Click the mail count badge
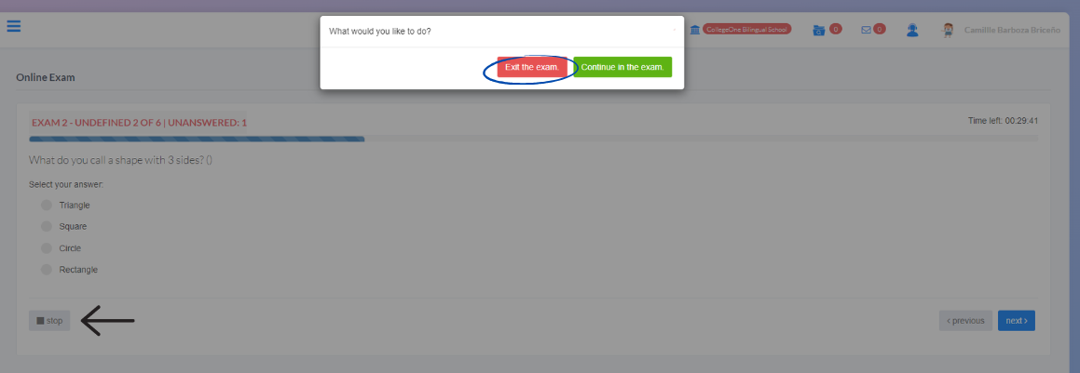Viewport: 1080px width, 373px height. (880, 29)
